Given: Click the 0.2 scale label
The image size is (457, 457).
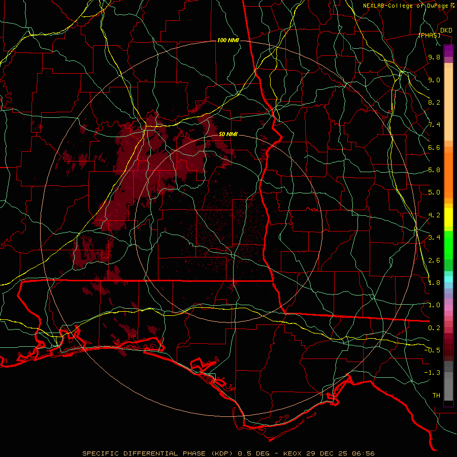Looking at the screenshot, I should [x=434, y=328].
